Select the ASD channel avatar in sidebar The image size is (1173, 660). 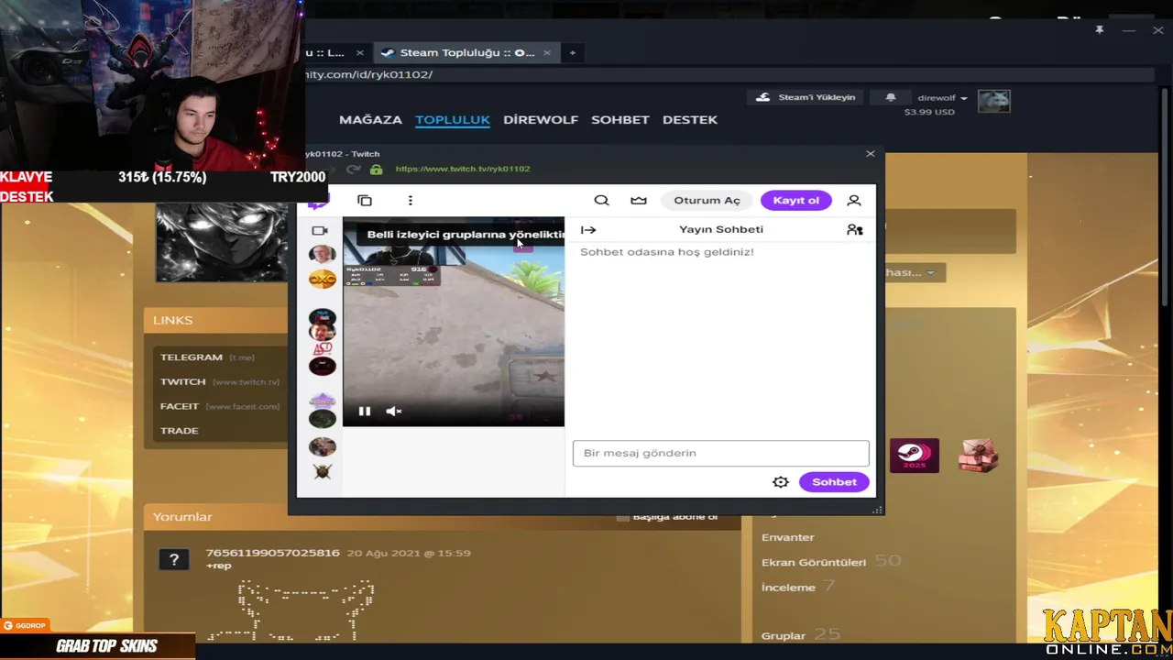[x=322, y=348]
